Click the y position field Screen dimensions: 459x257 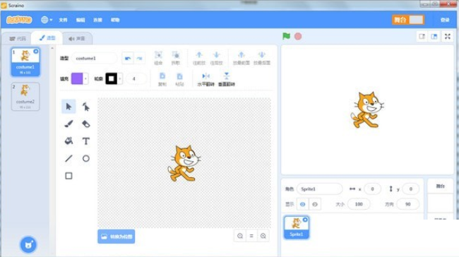click(x=411, y=189)
